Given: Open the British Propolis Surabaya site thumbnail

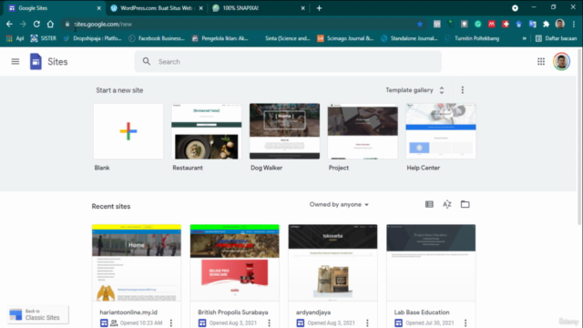Looking at the screenshot, I should pyautogui.click(x=235, y=262).
